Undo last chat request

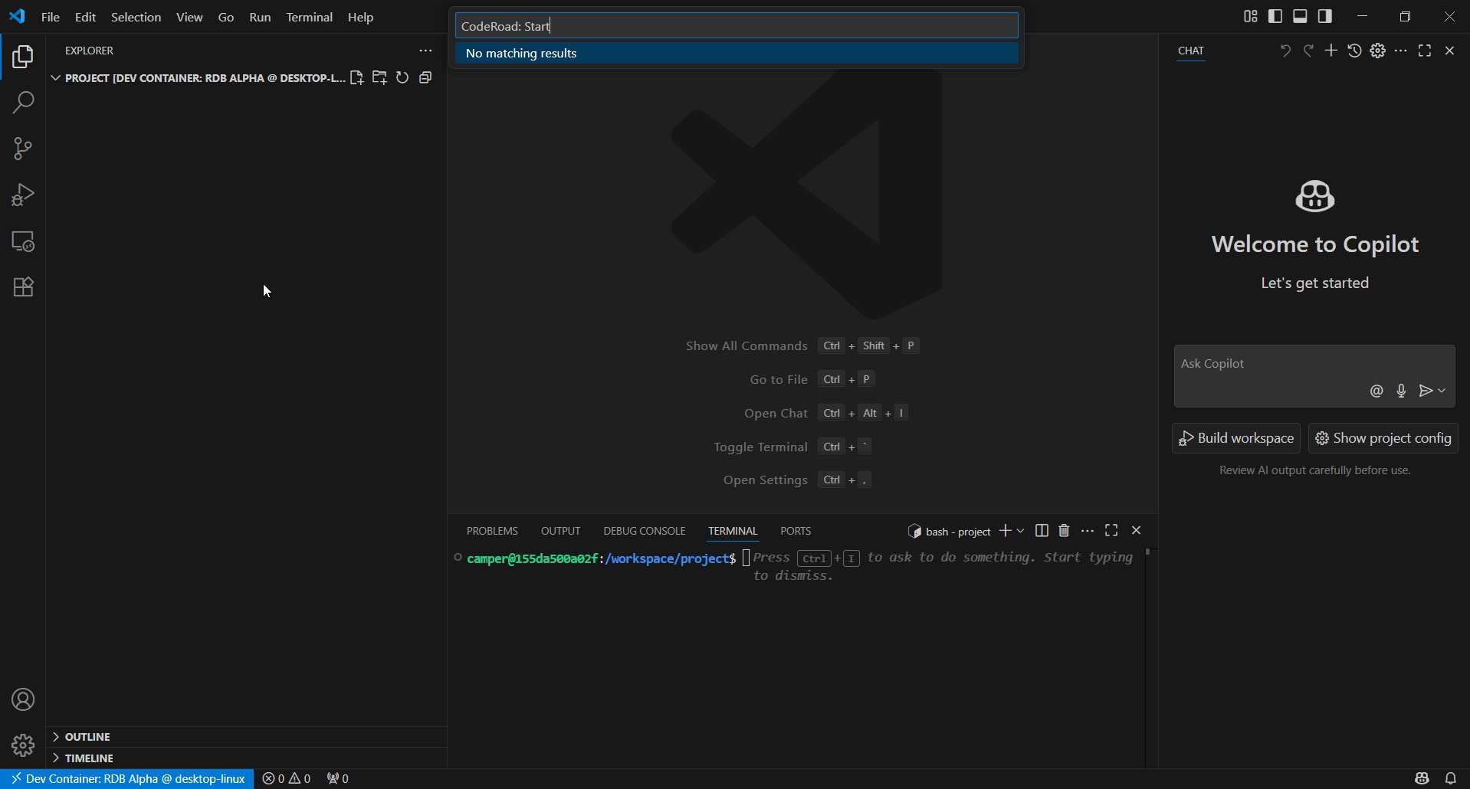1285,51
